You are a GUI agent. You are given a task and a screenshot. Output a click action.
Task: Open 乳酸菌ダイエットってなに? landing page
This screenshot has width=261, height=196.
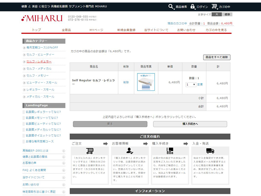(x=43, y=136)
